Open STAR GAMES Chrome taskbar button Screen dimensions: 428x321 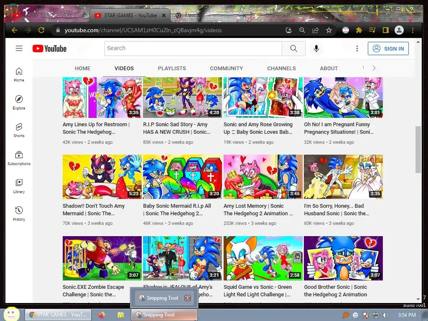[58, 315]
